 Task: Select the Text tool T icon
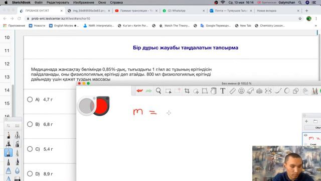(x=223, y=90)
